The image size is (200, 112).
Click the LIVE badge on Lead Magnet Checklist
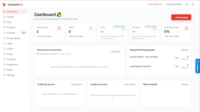coord(177,66)
